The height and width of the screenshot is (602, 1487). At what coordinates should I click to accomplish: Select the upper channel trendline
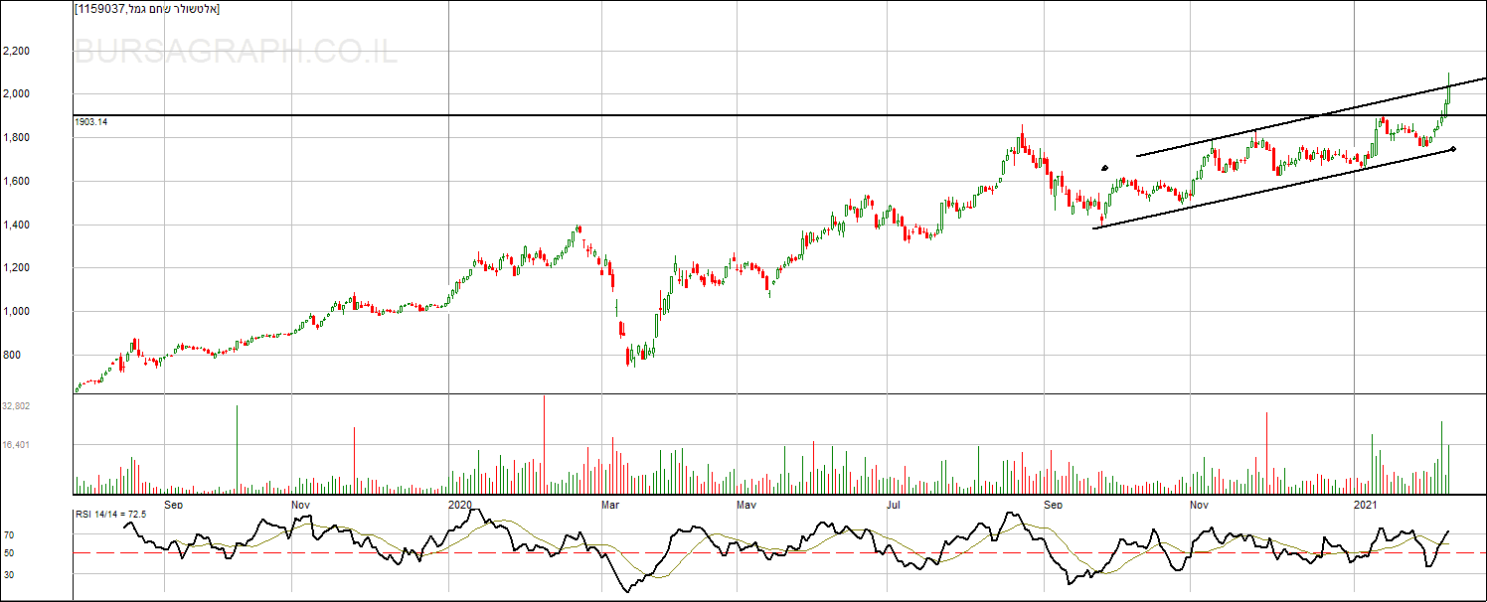tap(1312, 117)
